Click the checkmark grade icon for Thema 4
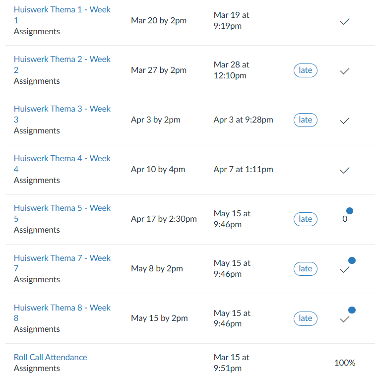The image size is (375, 378). (x=345, y=170)
